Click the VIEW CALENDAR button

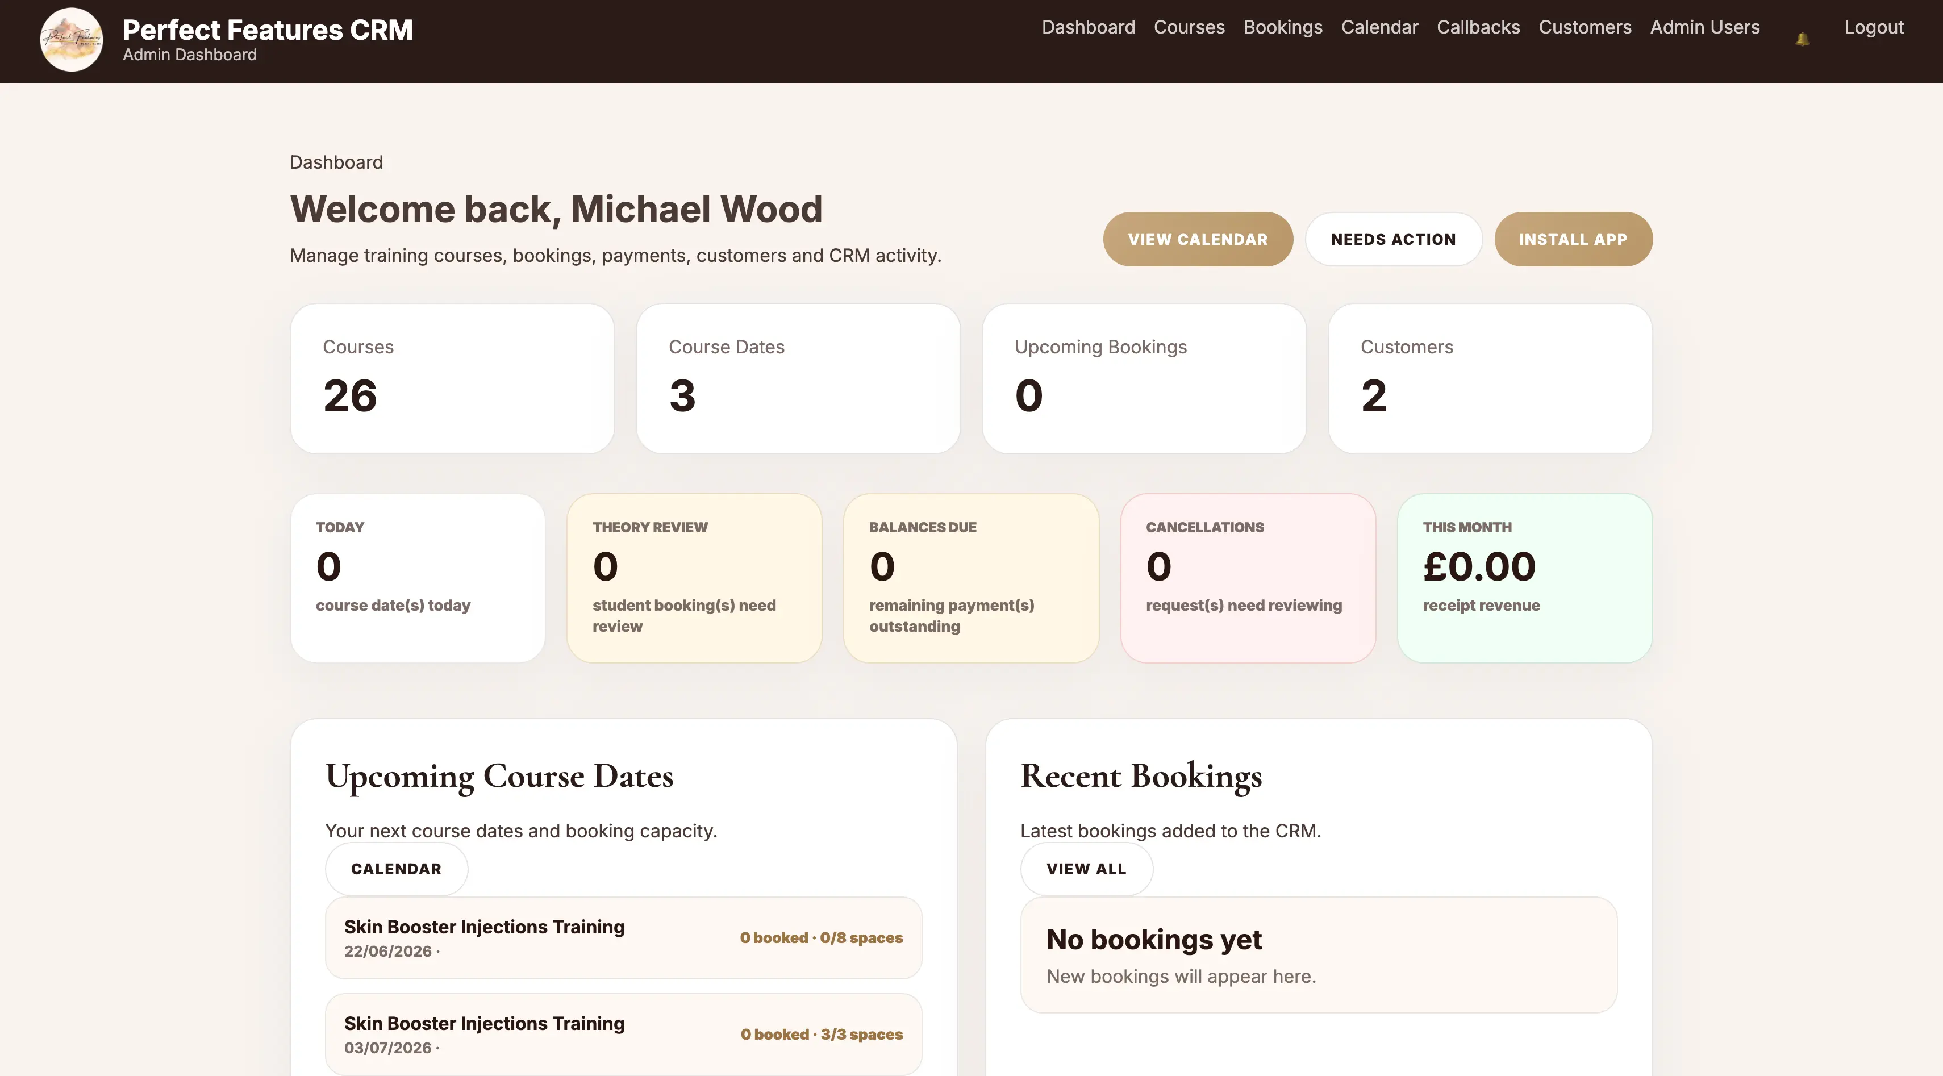coord(1198,239)
